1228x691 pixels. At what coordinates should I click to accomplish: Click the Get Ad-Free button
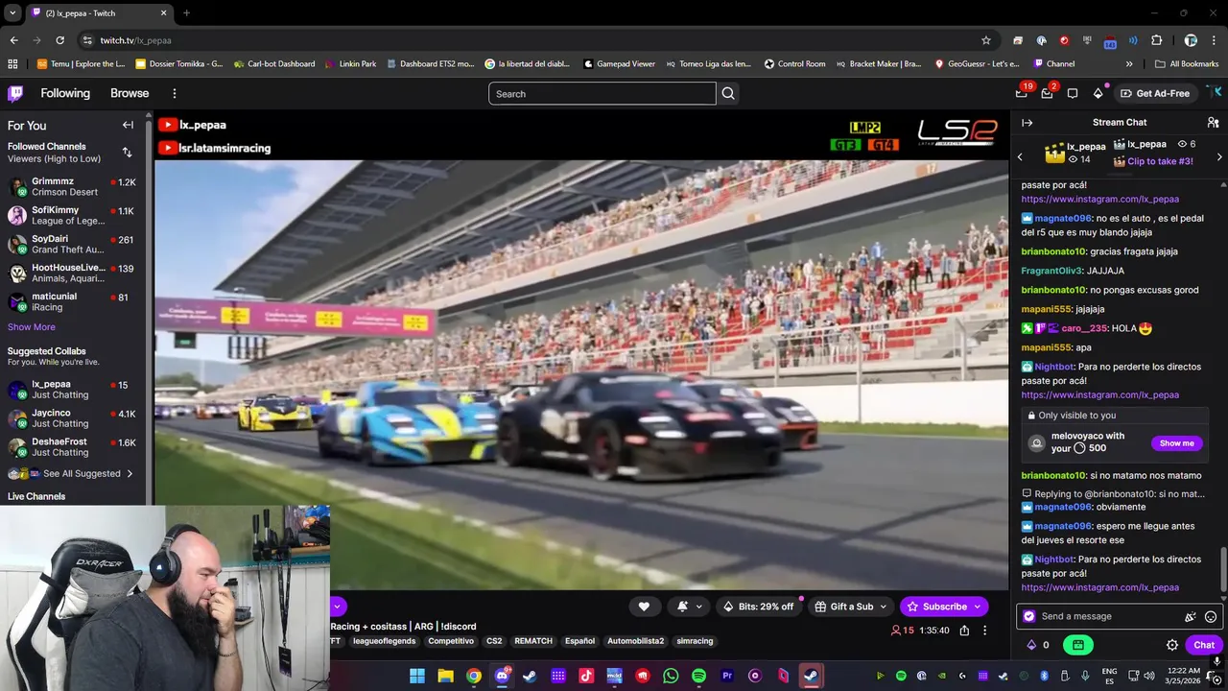(1154, 93)
